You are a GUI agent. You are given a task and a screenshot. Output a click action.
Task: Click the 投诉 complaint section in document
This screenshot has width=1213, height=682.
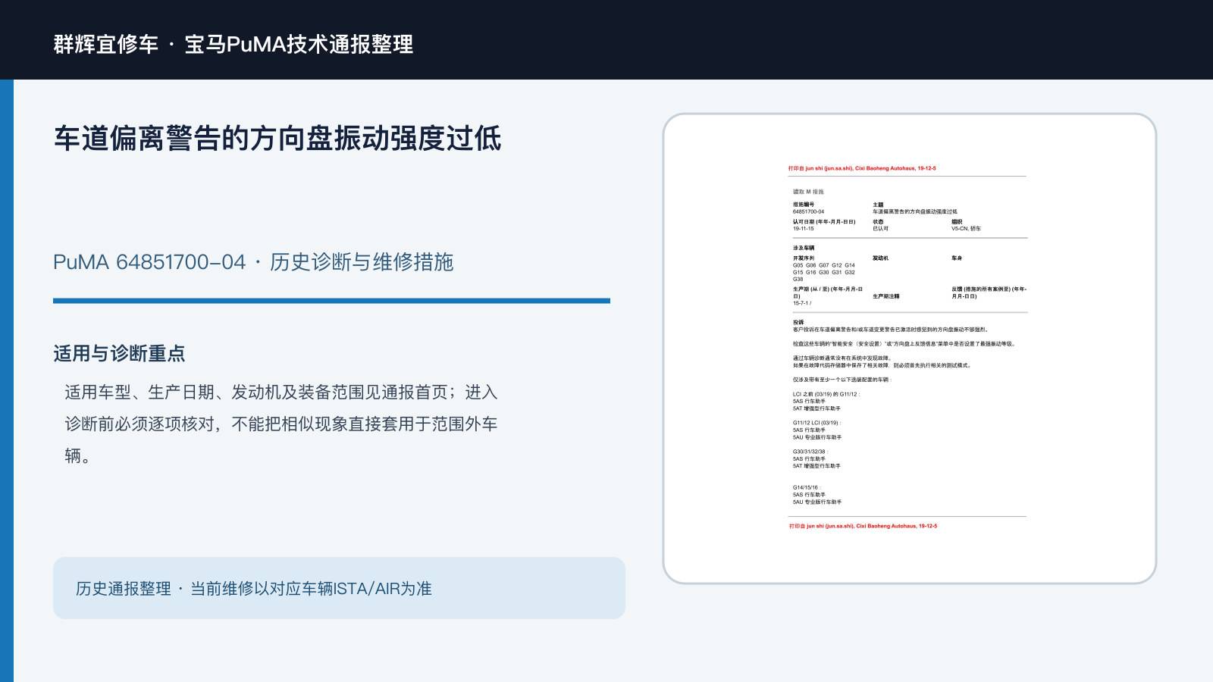[891, 326]
